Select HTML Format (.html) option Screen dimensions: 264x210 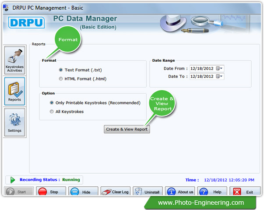[x=83, y=79]
